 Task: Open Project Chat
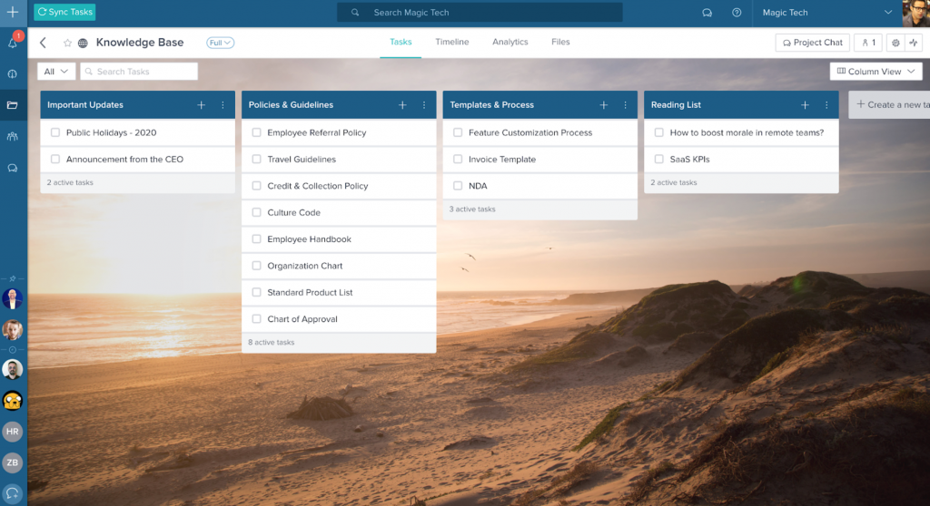pos(813,43)
